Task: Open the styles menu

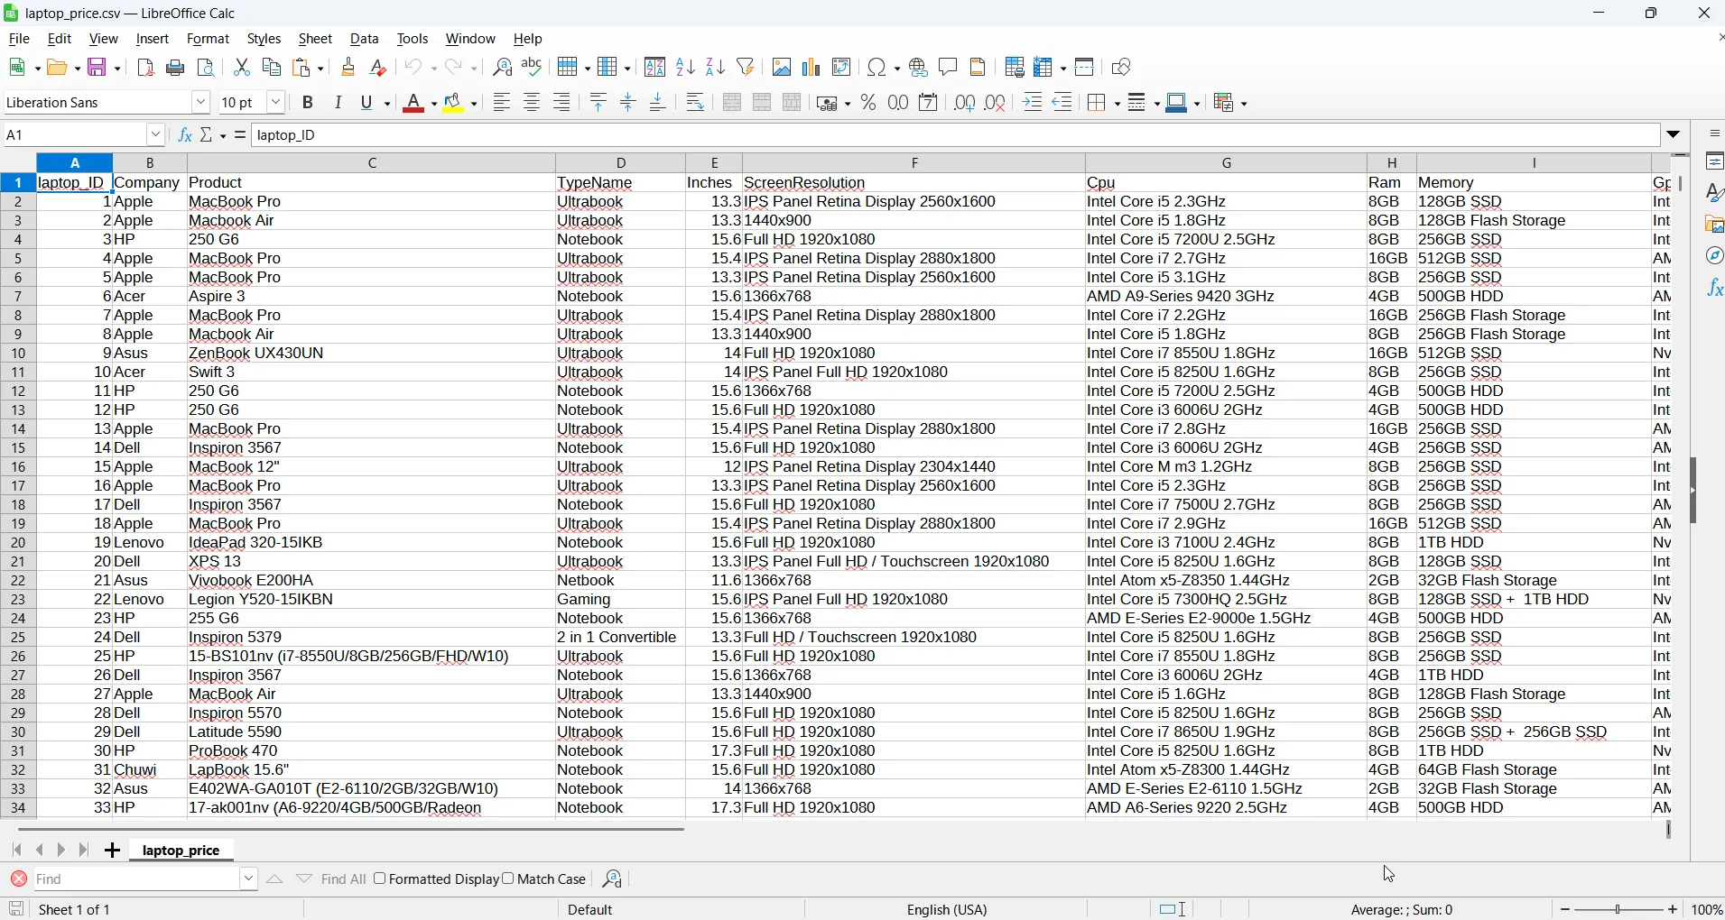Action: 264,40
